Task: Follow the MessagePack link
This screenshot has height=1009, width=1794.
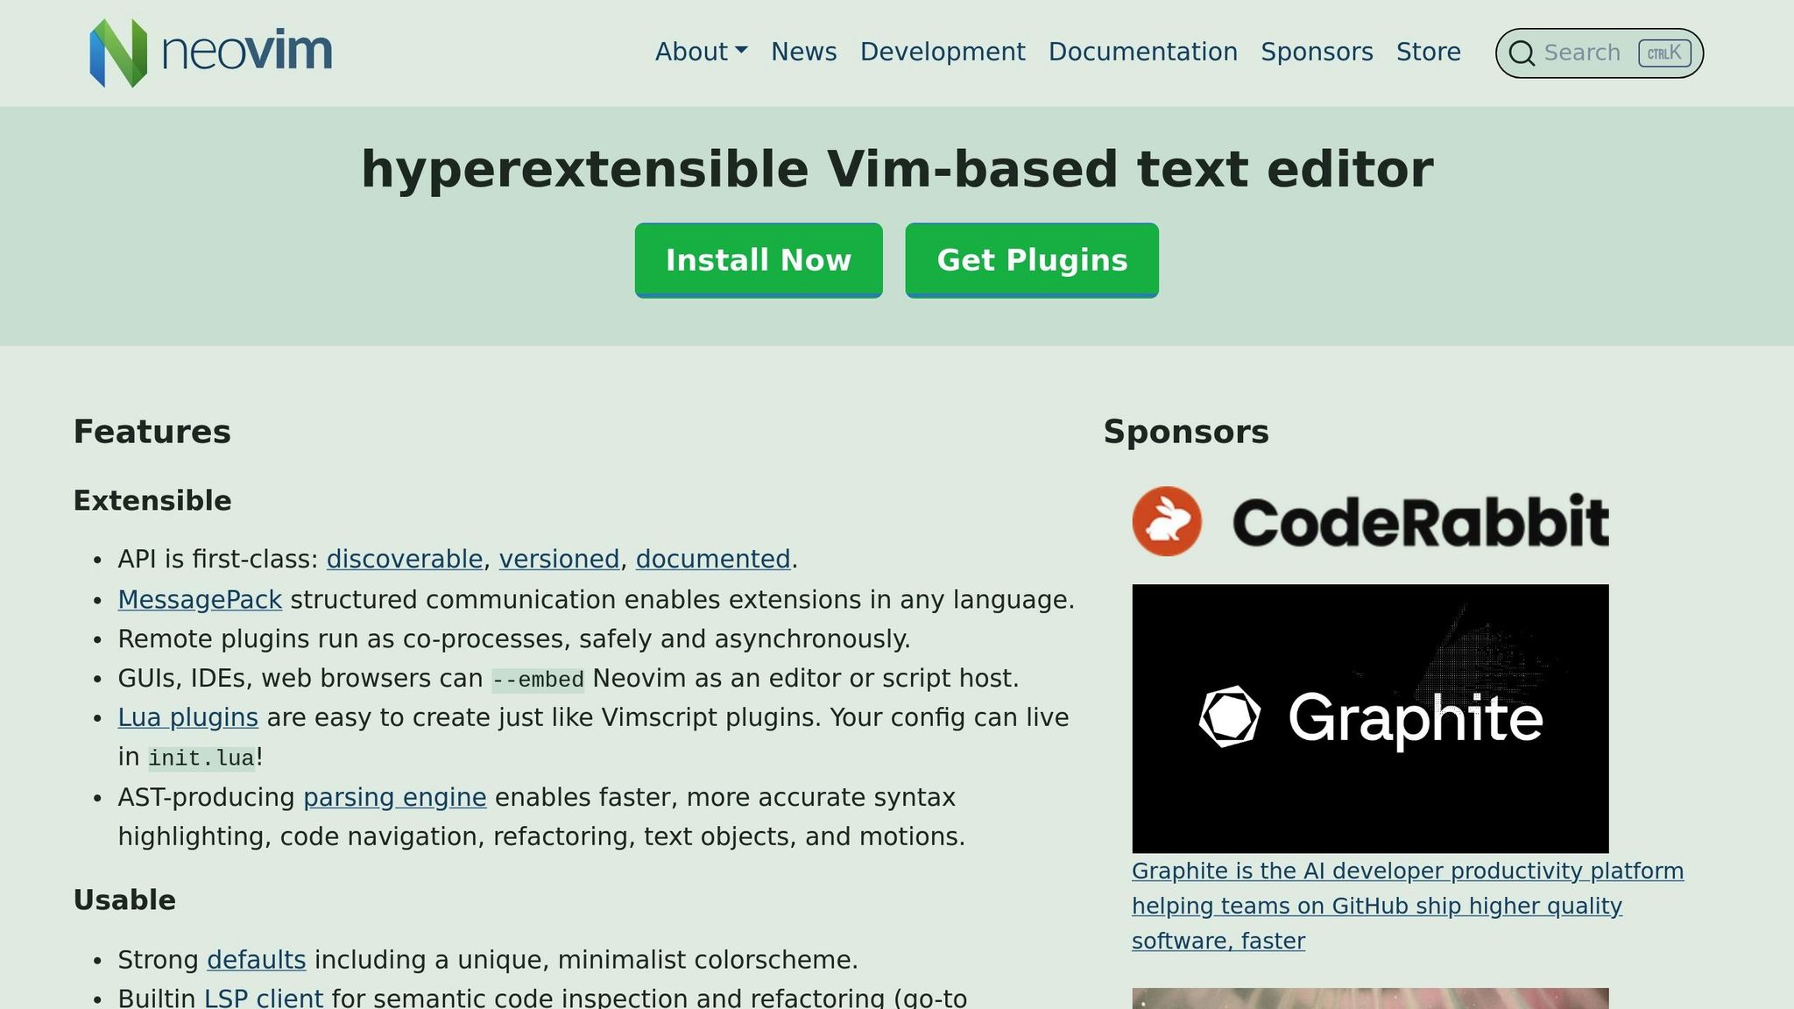Action: [200, 600]
